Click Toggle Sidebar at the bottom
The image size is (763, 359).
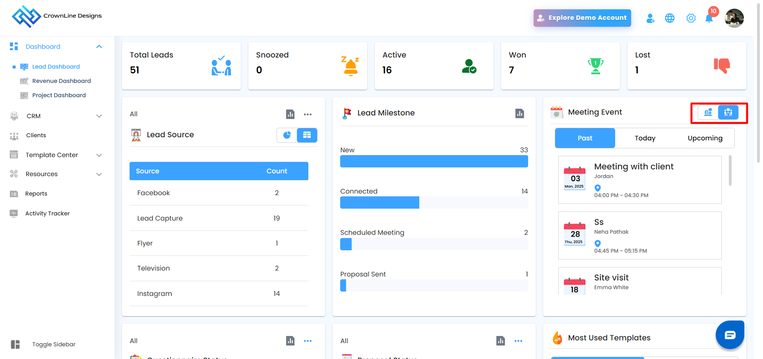[54, 344]
